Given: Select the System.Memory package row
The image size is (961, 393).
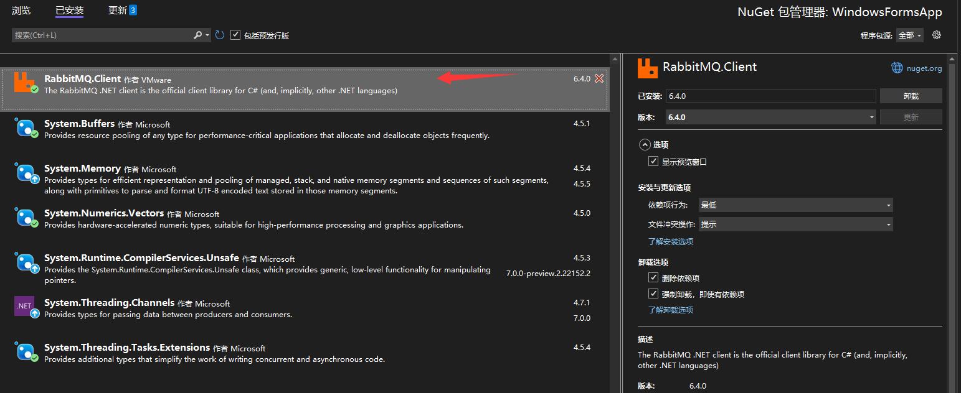Looking at the screenshot, I should (305, 178).
